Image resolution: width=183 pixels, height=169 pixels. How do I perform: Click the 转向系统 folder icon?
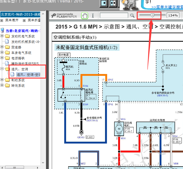(7, 86)
